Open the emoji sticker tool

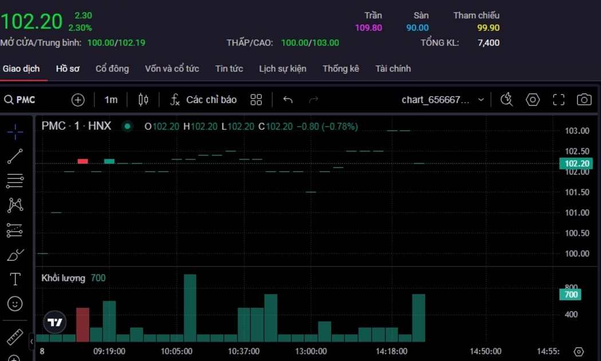[x=15, y=304]
